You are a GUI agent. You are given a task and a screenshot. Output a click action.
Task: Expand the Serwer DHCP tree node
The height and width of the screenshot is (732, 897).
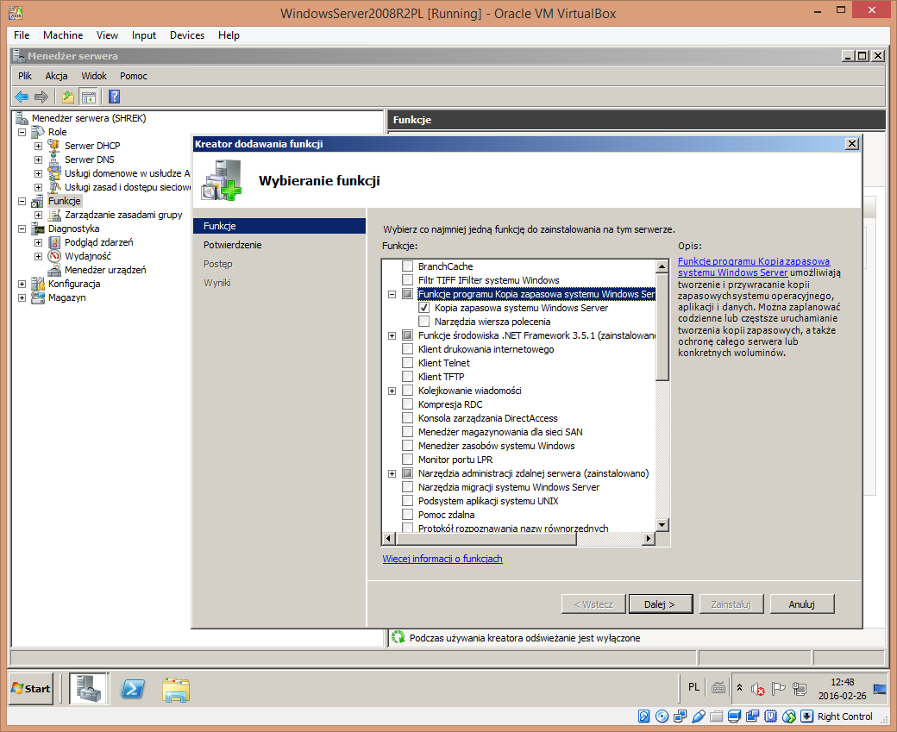[38, 146]
